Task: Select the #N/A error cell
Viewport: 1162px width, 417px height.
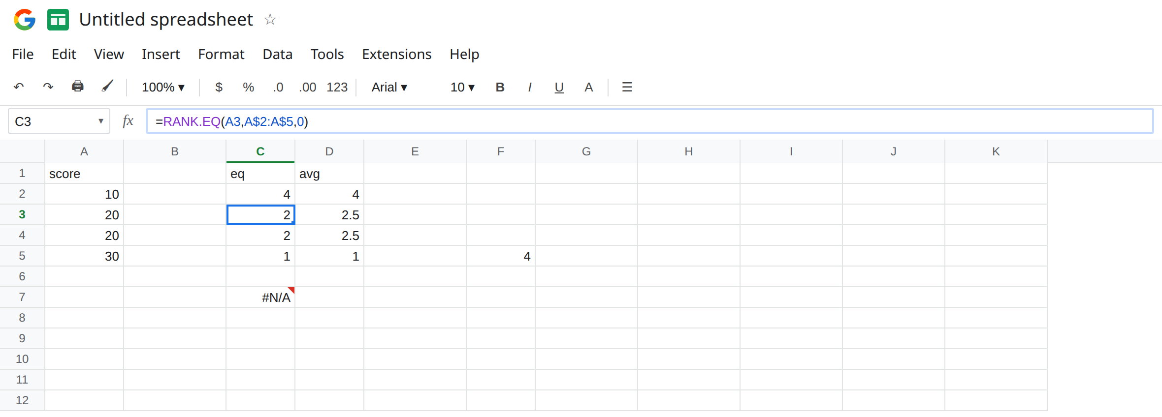Action: [260, 297]
